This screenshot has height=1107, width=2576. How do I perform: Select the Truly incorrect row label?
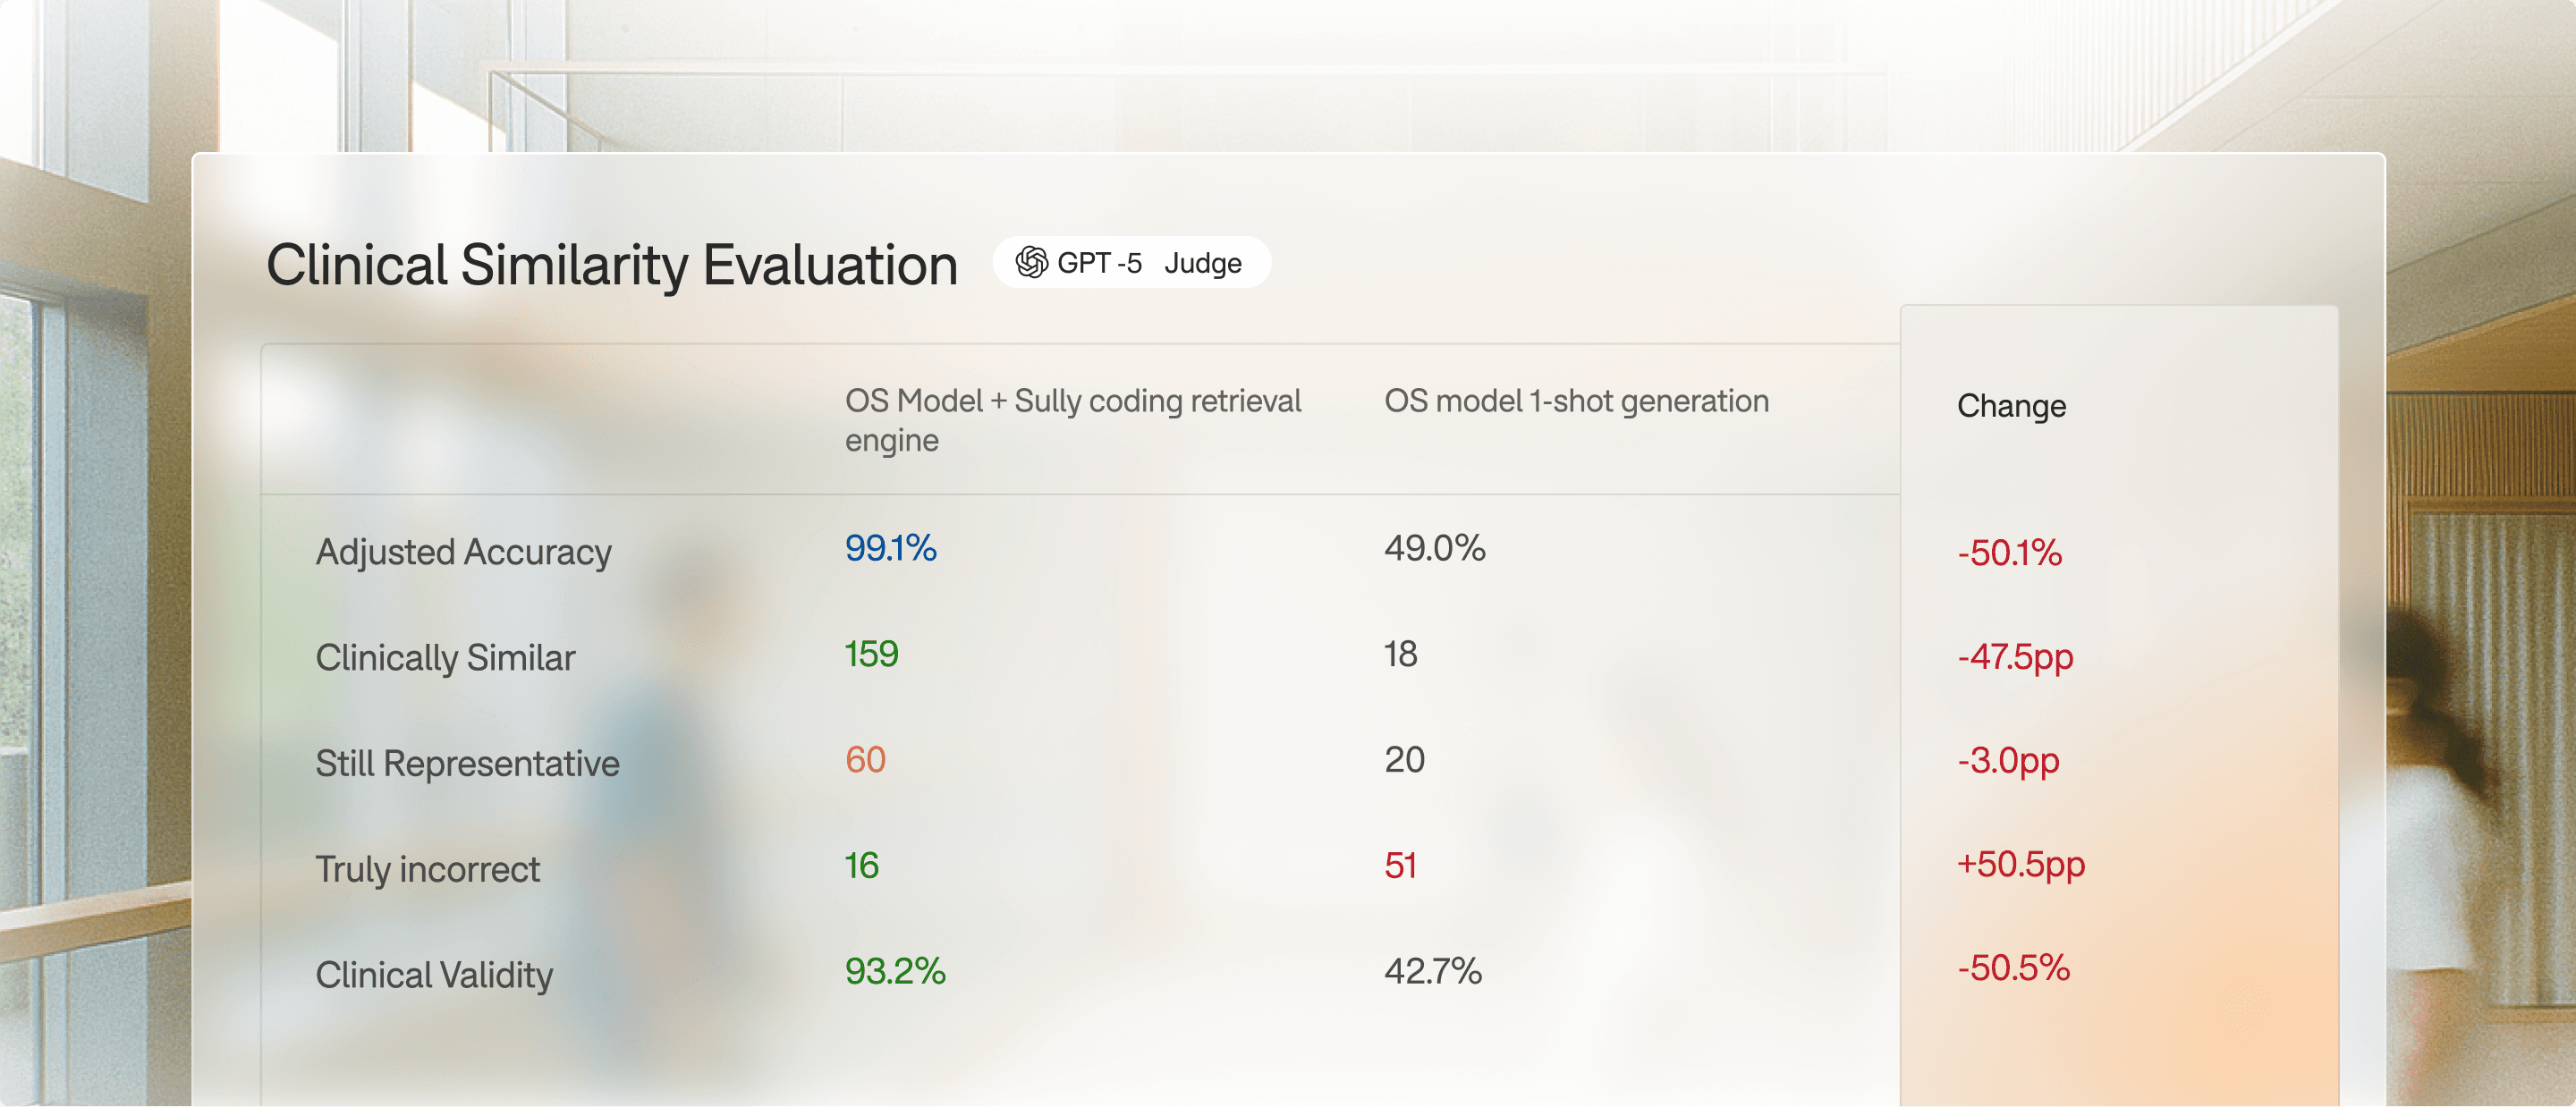click(x=427, y=869)
